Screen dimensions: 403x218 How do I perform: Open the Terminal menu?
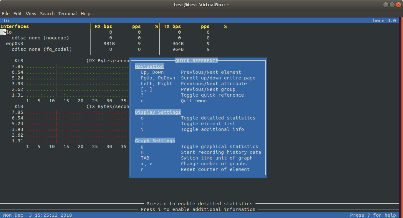click(x=68, y=14)
